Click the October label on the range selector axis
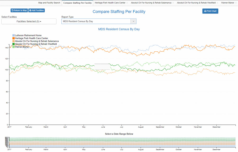The height and width of the screenshot is (152, 238). pos(179,150)
